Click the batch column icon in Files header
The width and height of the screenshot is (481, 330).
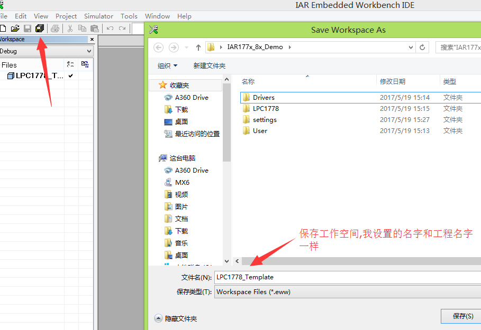pos(85,64)
